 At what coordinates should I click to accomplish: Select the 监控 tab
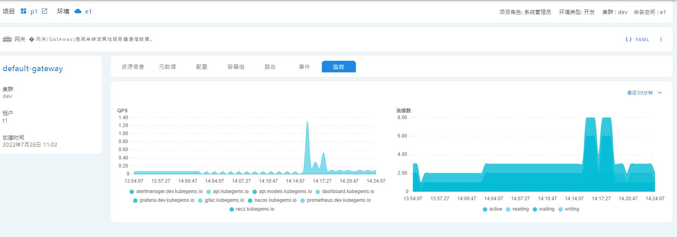(x=339, y=67)
